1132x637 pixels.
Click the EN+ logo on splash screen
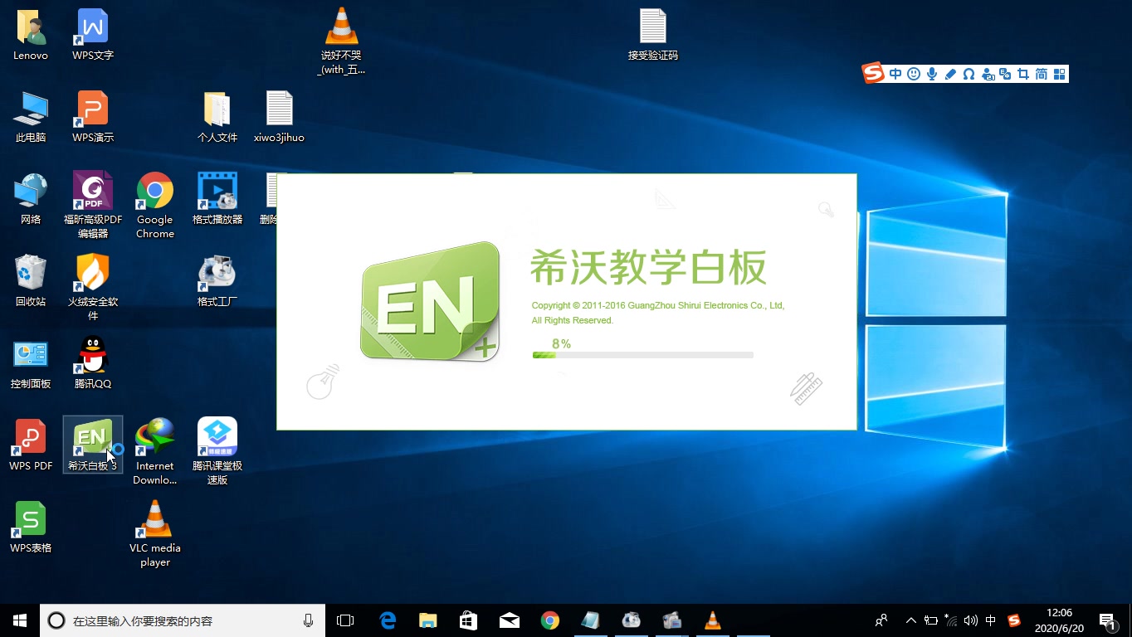[x=431, y=301]
